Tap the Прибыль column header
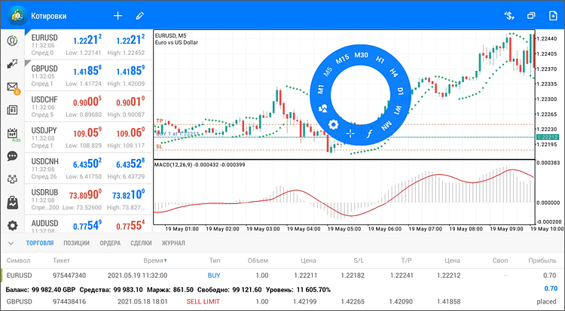The image size is (565, 311). 542,261
